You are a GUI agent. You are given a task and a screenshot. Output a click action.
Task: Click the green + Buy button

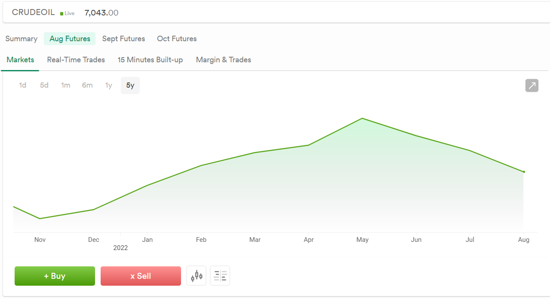coord(55,276)
